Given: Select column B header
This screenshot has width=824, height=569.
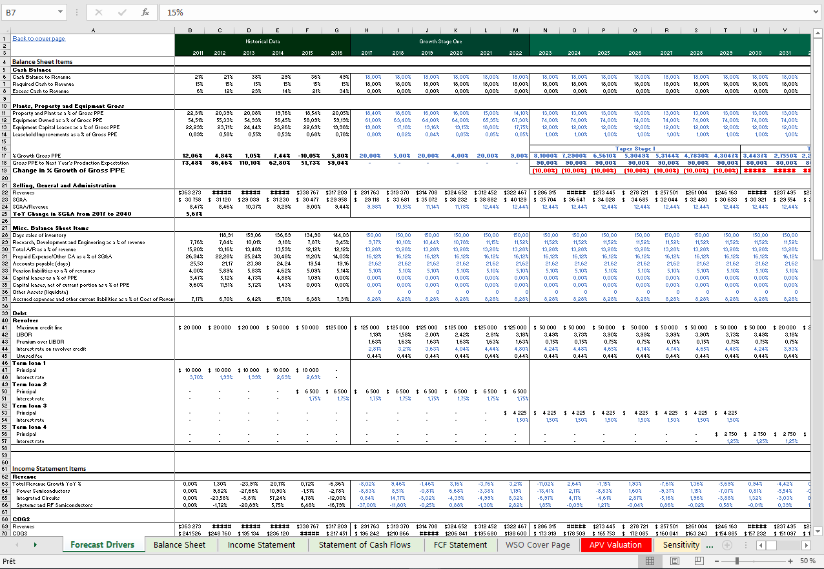Looking at the screenshot, I should click(189, 30).
